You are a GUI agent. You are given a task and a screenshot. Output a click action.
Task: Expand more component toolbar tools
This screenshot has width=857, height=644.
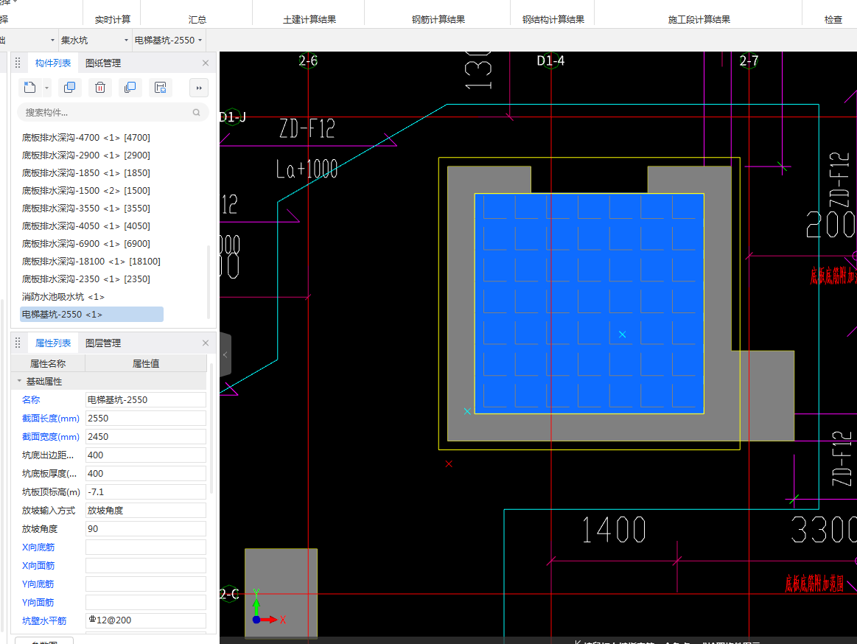point(199,88)
